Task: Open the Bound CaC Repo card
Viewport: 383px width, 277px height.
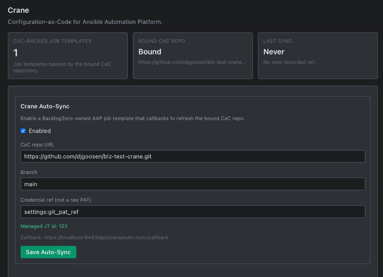Action: point(193,56)
